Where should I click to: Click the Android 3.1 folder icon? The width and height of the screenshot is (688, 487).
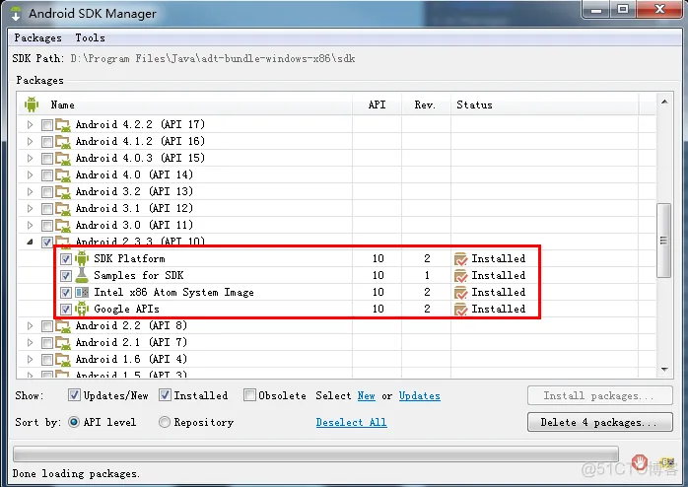(x=63, y=208)
